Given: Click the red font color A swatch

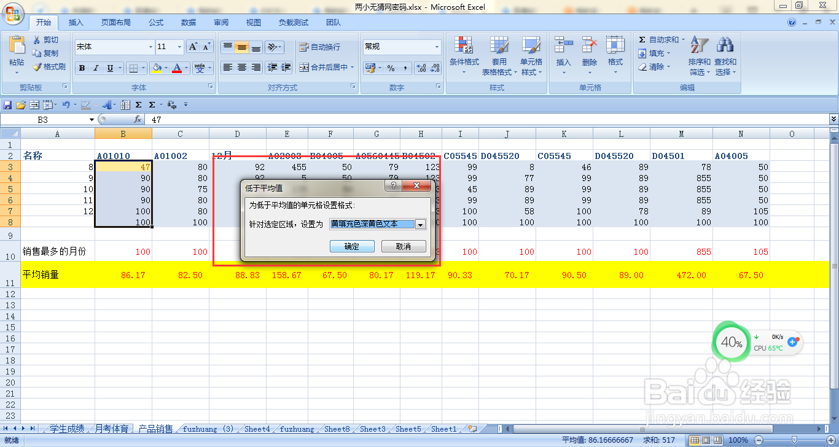Looking at the screenshot, I should tap(177, 68).
